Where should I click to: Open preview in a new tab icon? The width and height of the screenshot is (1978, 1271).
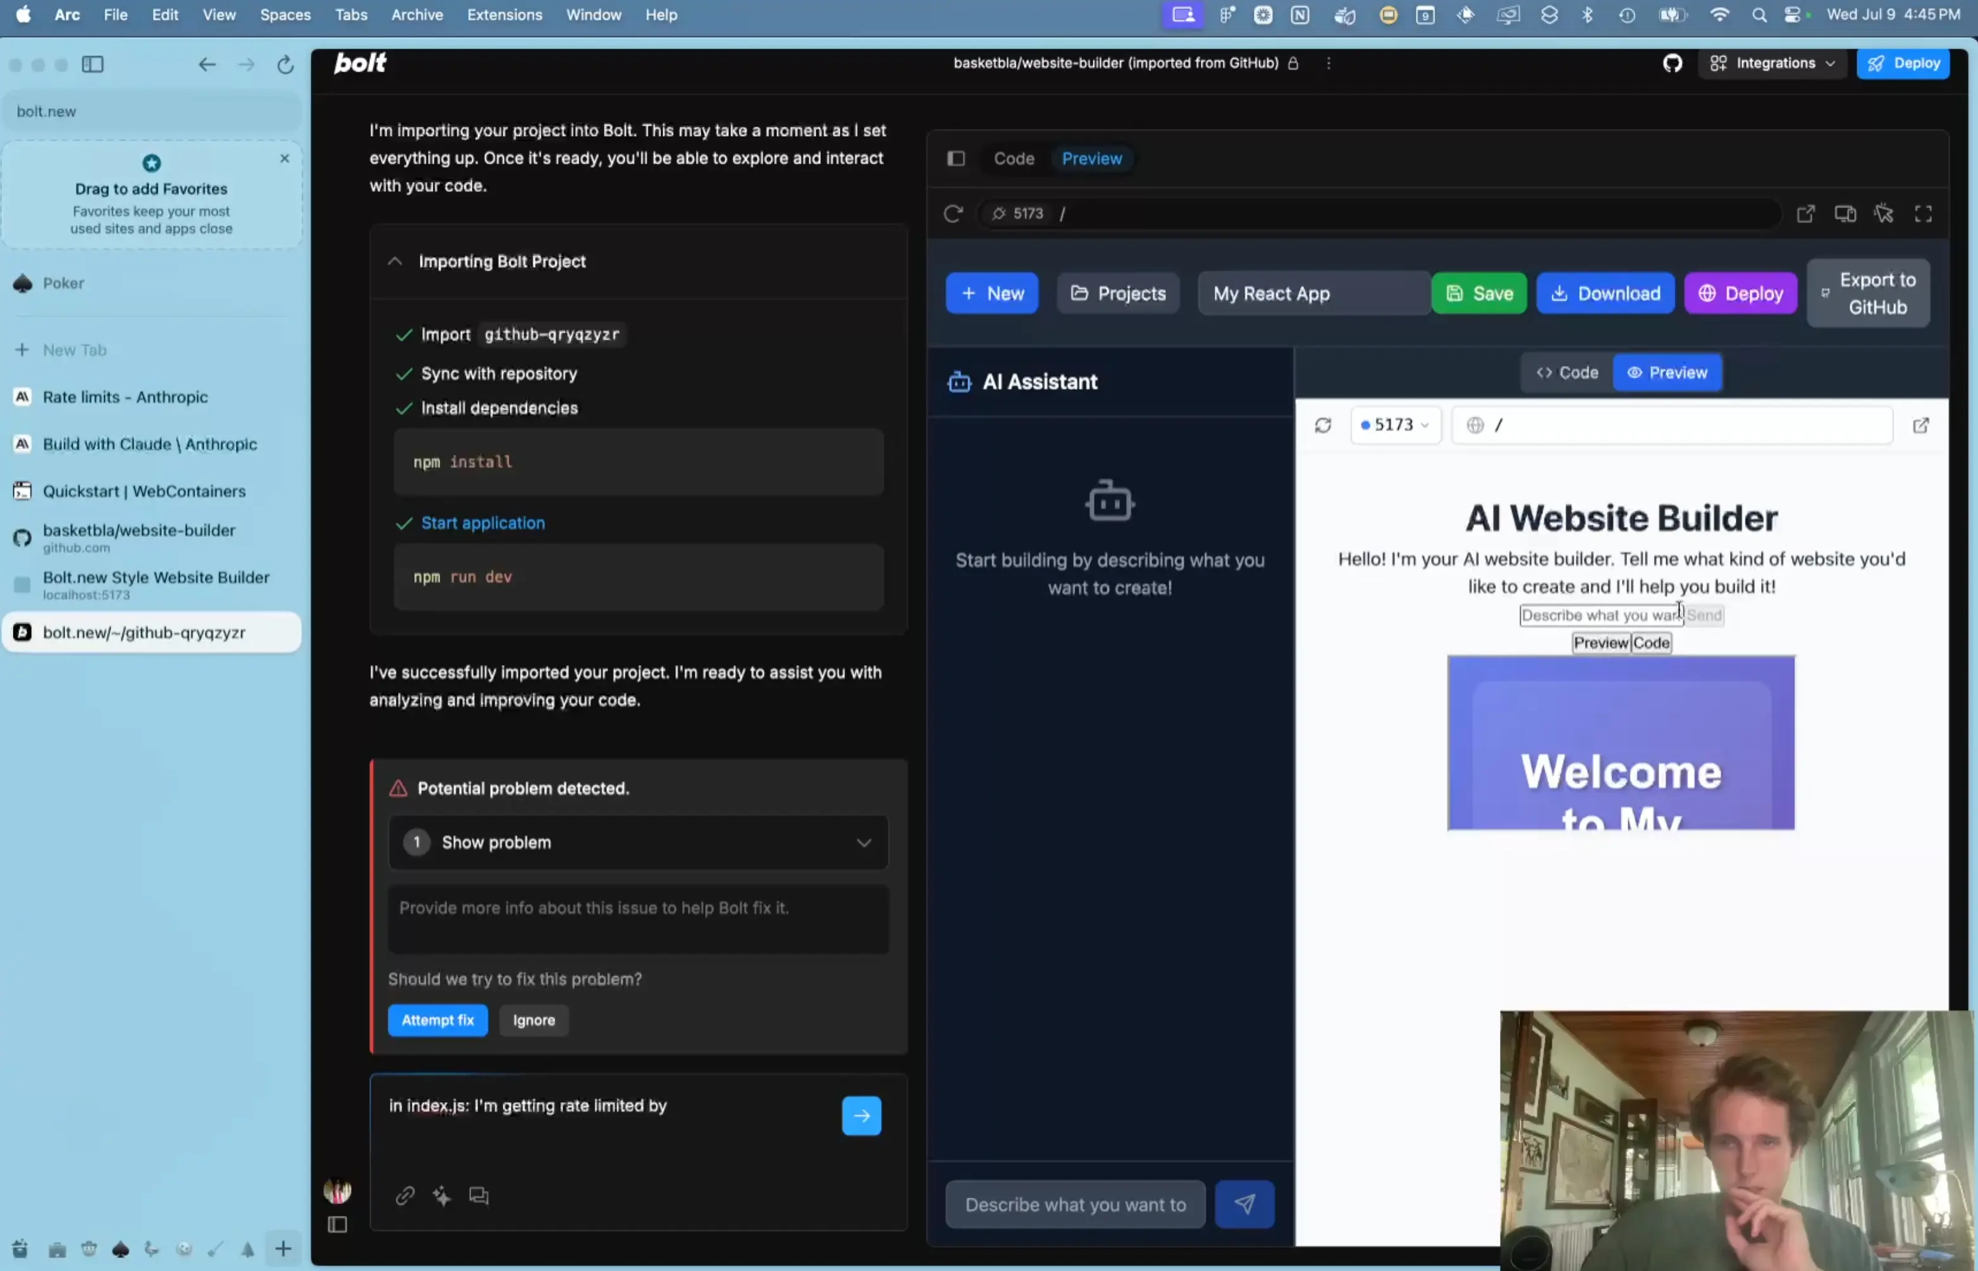point(1805,214)
